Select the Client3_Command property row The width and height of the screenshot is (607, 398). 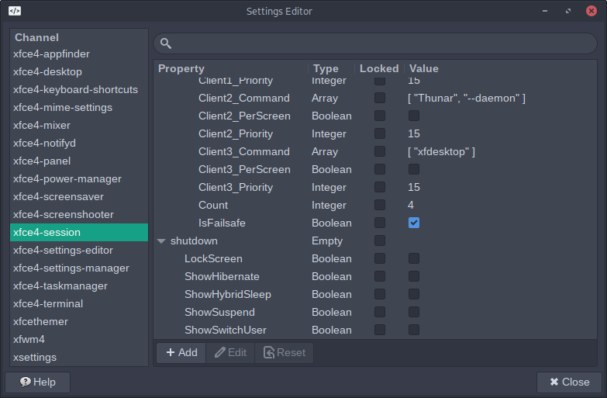pos(243,152)
